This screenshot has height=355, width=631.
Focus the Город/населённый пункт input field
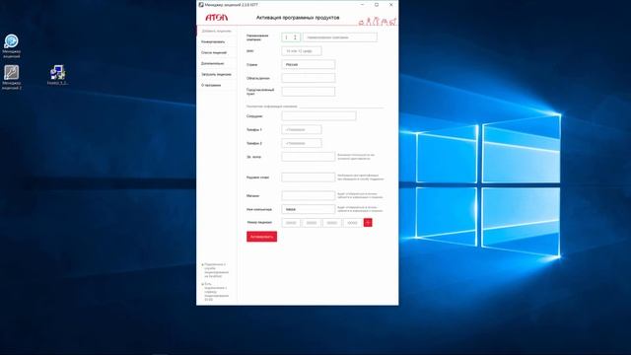click(x=309, y=92)
